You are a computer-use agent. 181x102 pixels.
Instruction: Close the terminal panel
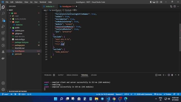pos(178,75)
